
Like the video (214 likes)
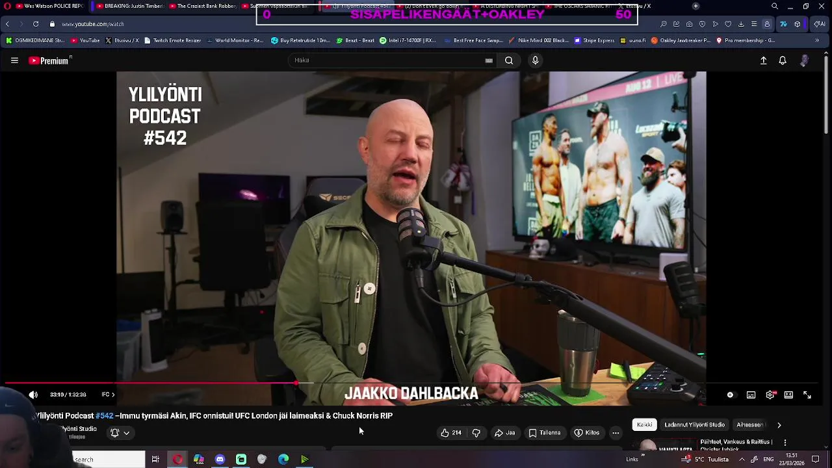[450, 433]
